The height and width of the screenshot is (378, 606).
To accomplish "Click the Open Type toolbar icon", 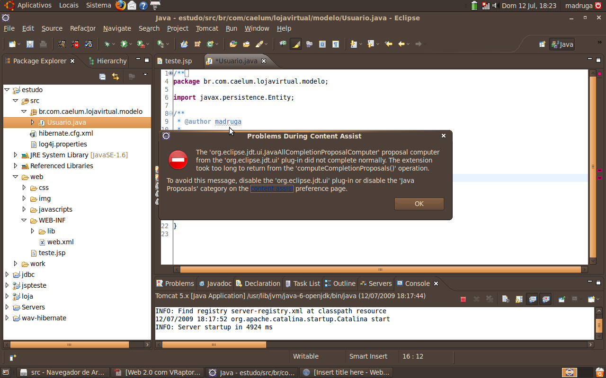I will coord(233,44).
